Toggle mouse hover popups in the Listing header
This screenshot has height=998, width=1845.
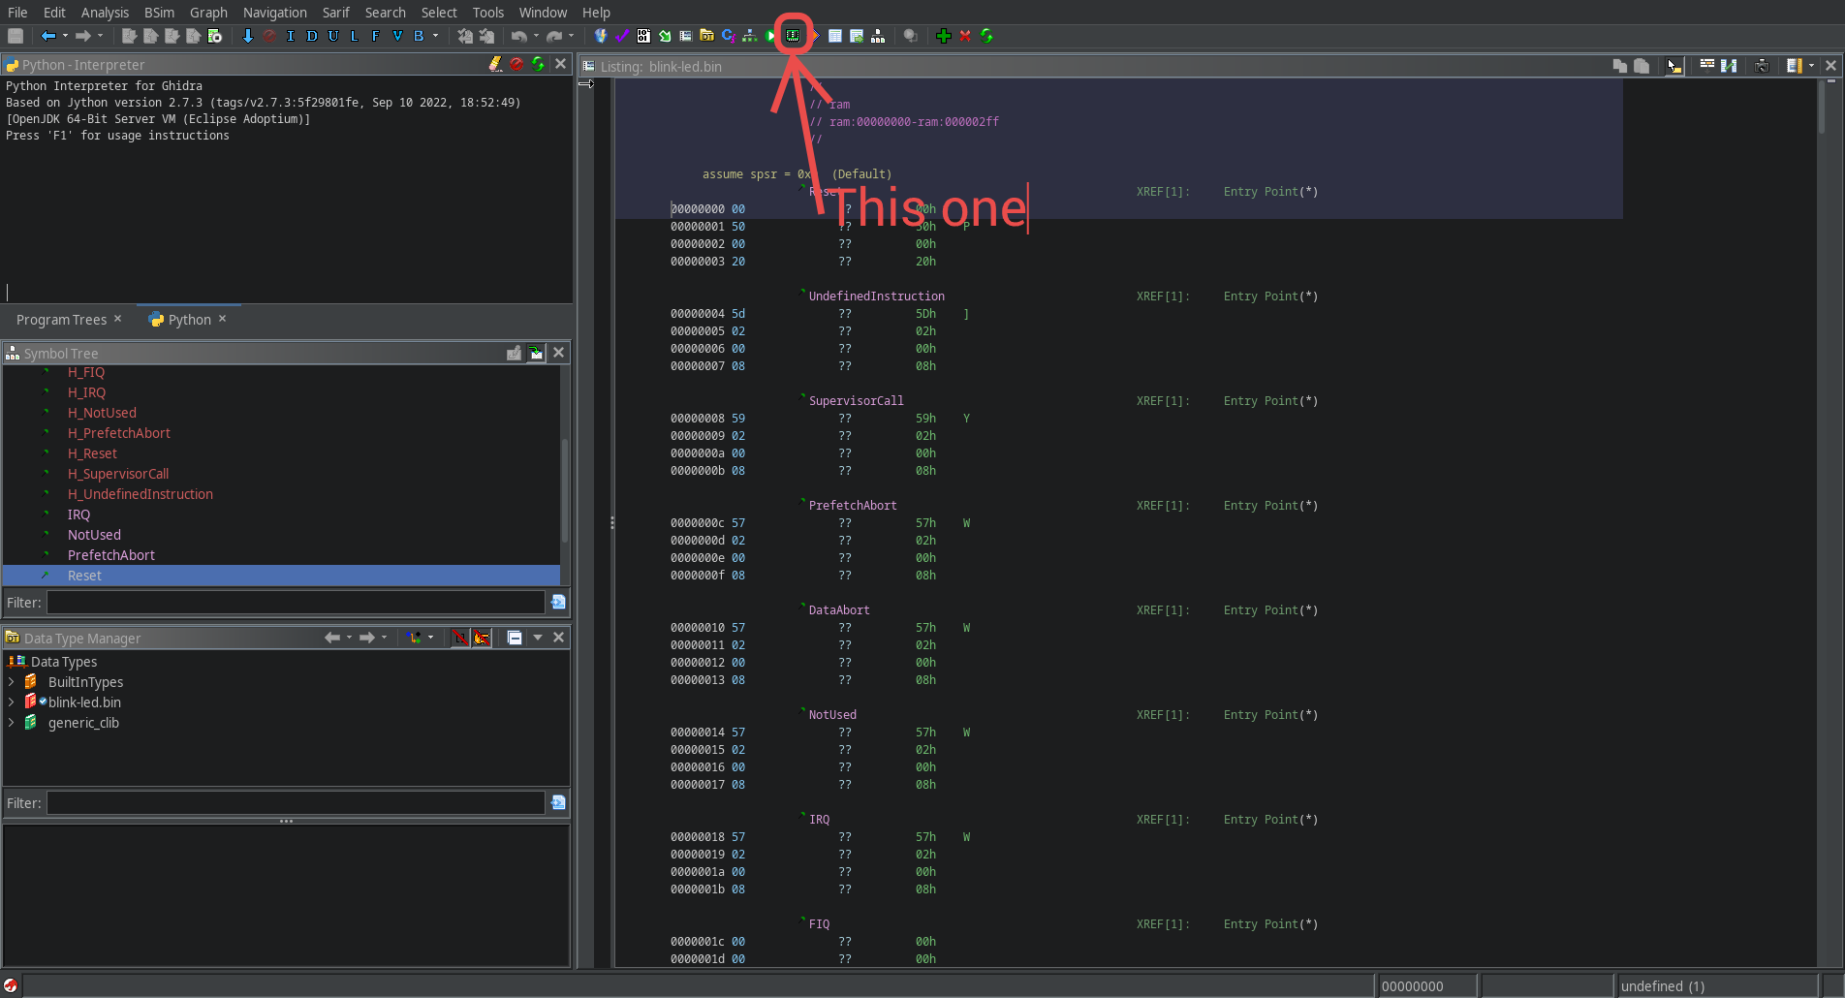tap(1673, 66)
